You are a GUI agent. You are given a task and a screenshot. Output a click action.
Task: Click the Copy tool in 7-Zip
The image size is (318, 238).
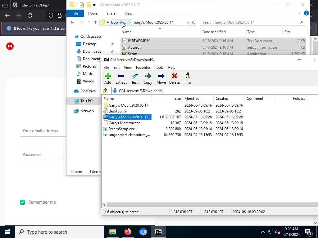click(x=148, y=78)
